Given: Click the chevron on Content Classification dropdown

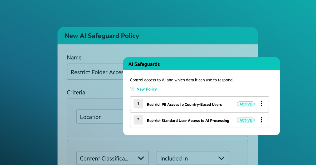Looking at the screenshot, I should 141,158.
